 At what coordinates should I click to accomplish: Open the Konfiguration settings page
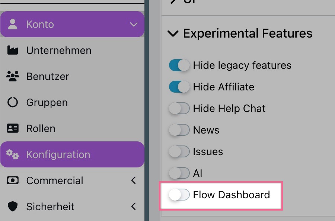coord(58,154)
